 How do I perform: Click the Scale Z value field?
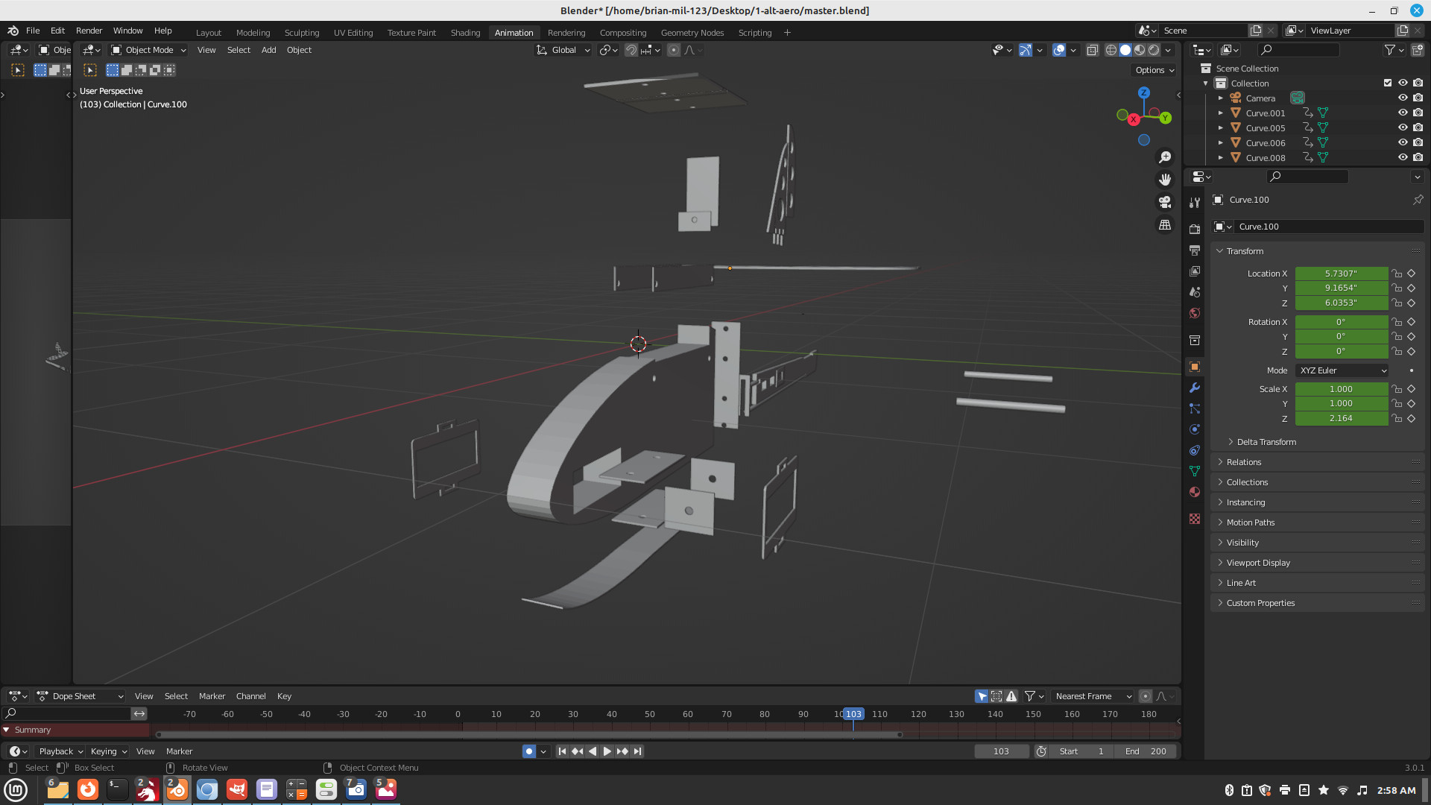coord(1341,418)
